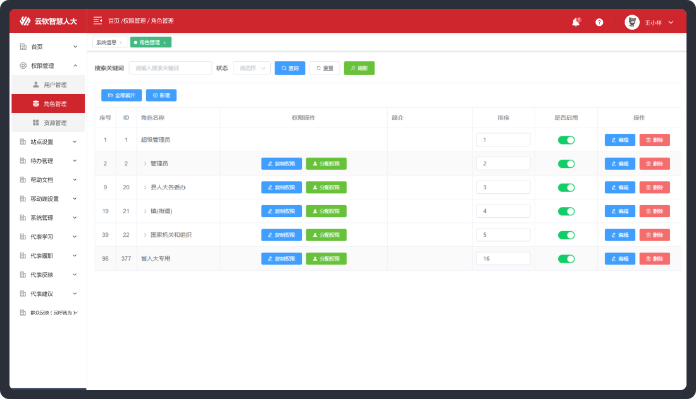Click the 角色管理 stacked-disks icon
The image size is (696, 399).
[x=35, y=103]
